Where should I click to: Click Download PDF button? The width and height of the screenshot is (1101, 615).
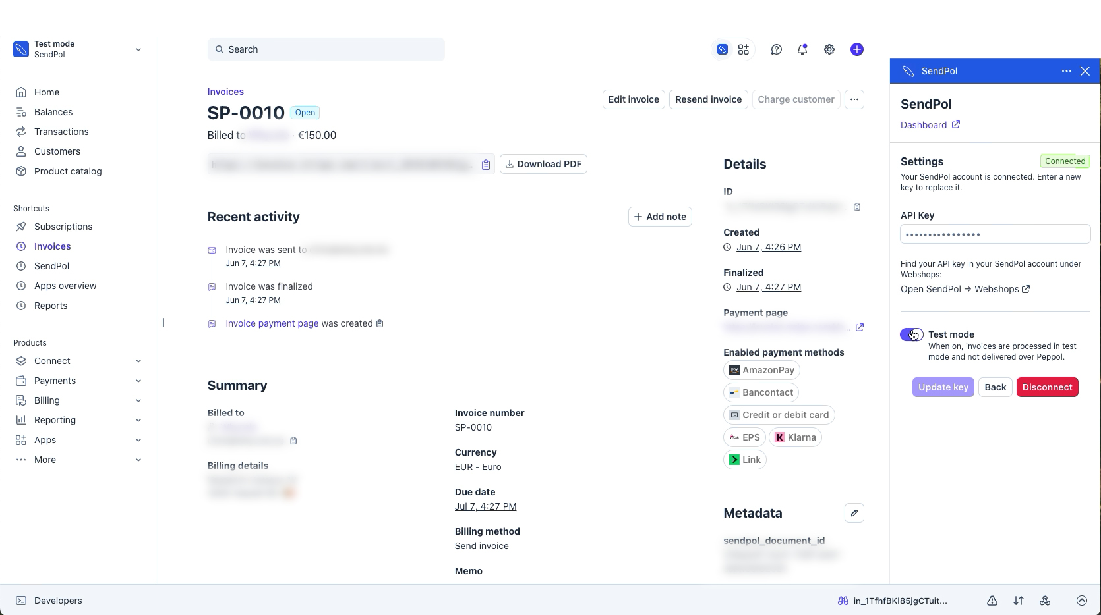pos(543,164)
